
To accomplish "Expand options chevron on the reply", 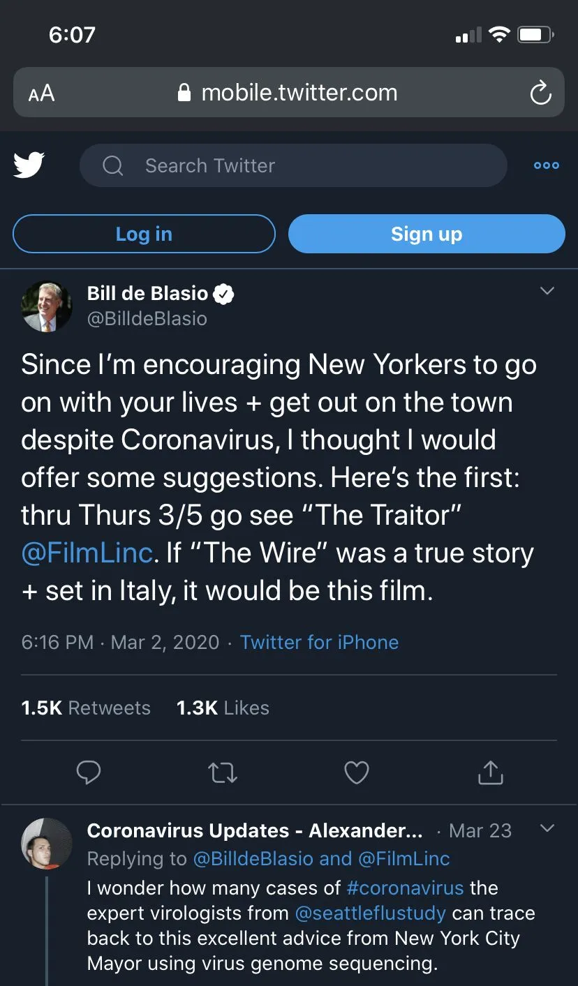I will click(x=547, y=828).
